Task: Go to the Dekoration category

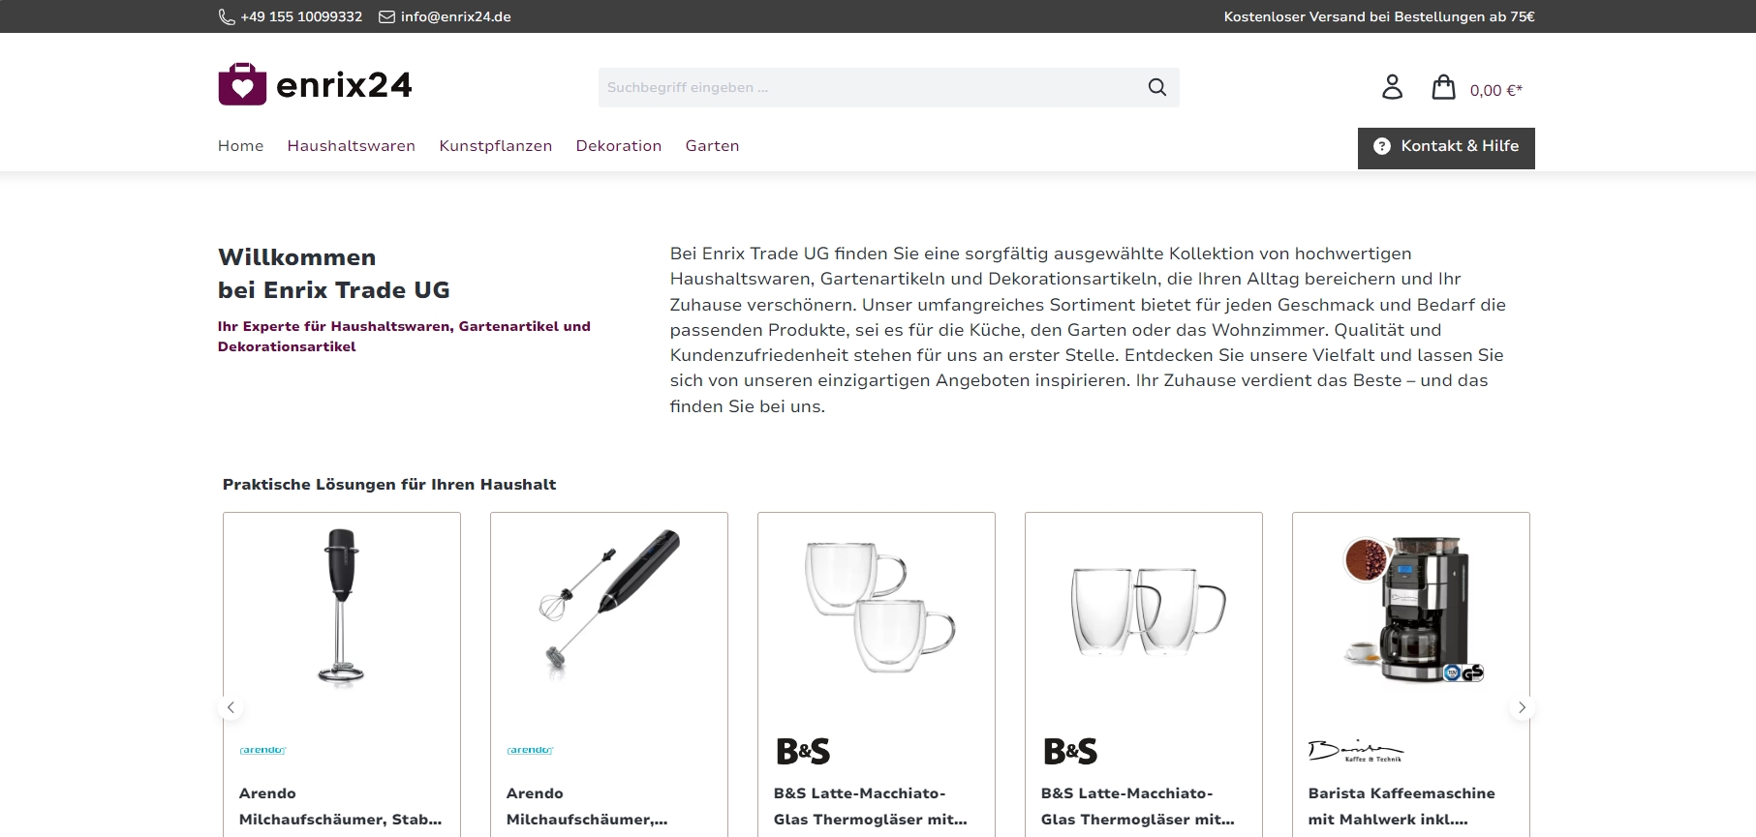Action: [619, 146]
